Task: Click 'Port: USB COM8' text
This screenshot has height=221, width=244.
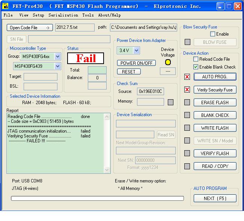Action: (27, 181)
